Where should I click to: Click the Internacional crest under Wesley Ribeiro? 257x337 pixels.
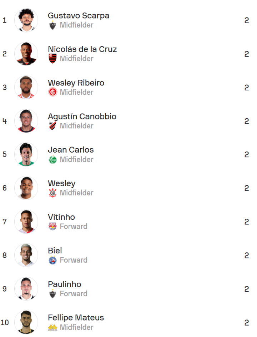pos(52,92)
